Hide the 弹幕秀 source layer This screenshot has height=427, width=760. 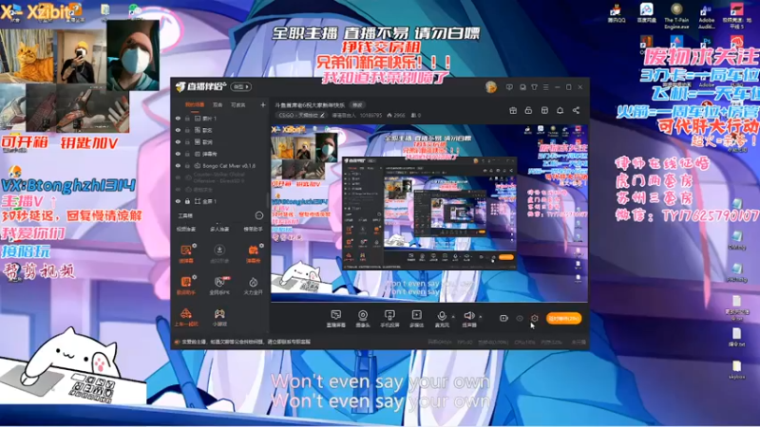pos(178,154)
